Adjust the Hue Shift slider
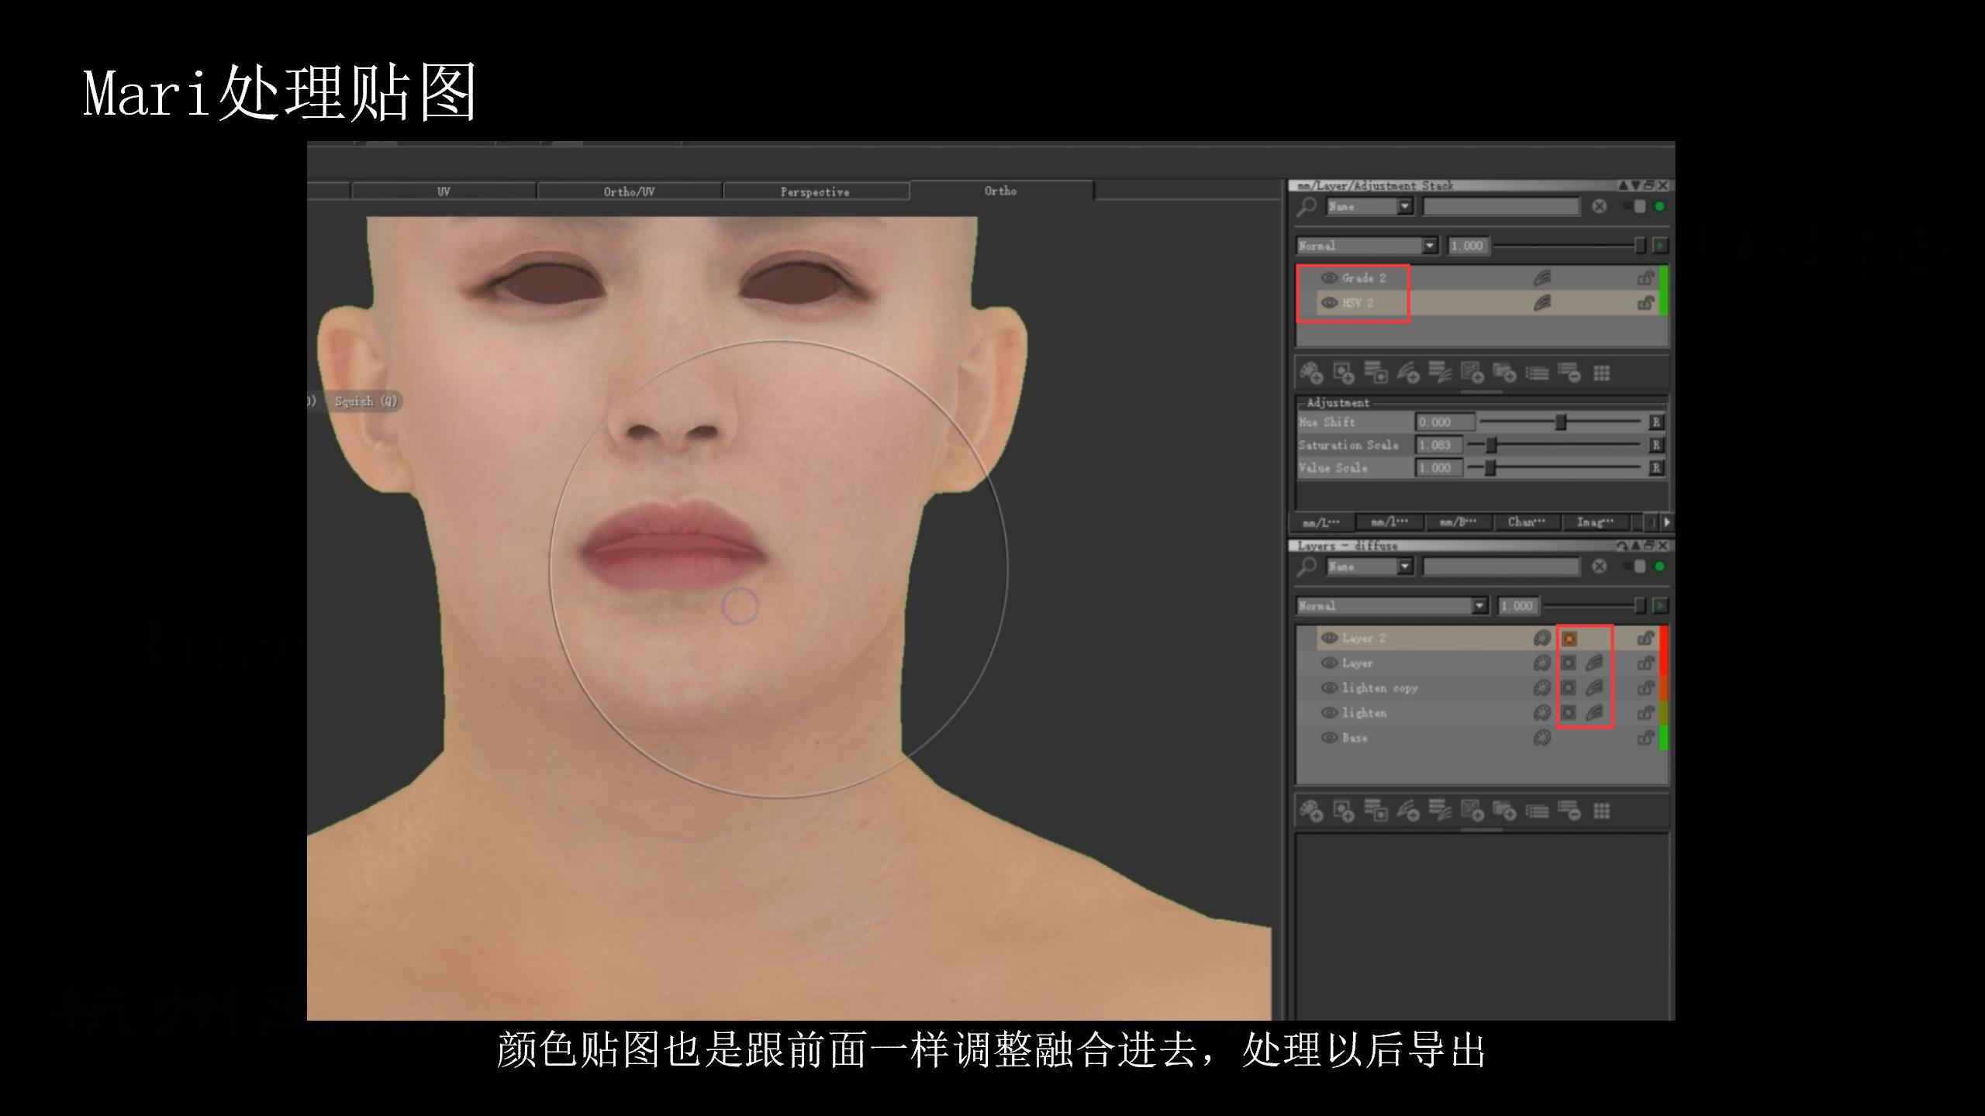1985x1116 pixels. [1560, 422]
